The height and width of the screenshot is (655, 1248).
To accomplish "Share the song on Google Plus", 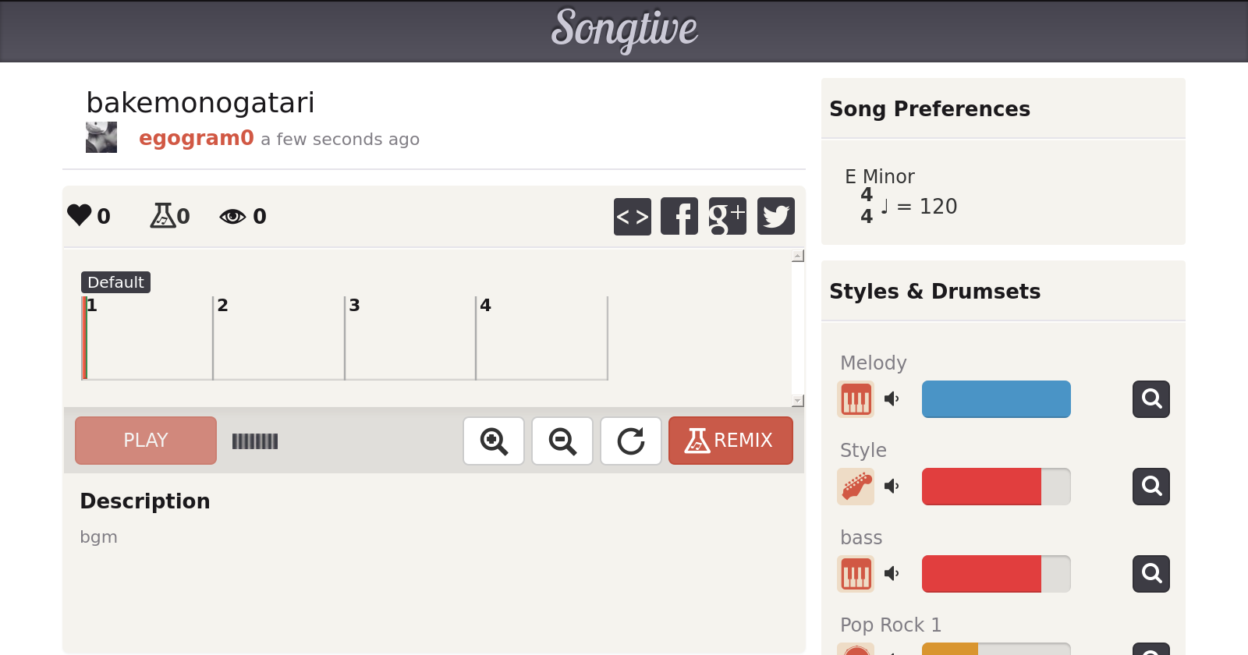I will 727,216.
